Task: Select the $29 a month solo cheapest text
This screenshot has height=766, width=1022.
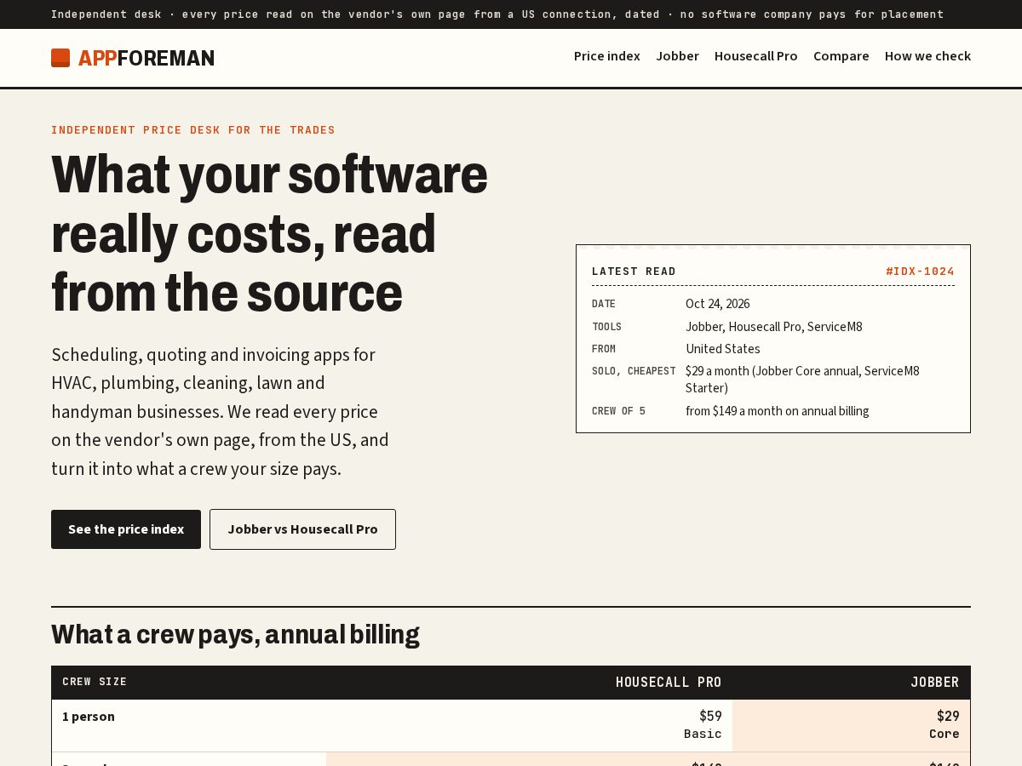Action: pyautogui.click(x=802, y=380)
